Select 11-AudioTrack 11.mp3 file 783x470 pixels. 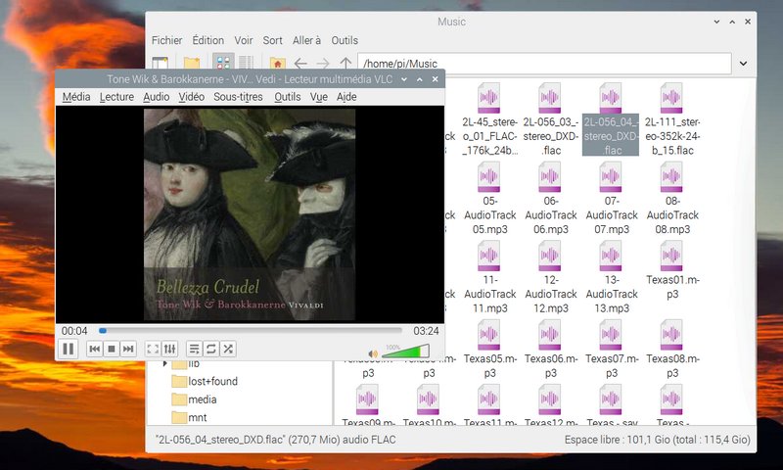tap(489, 278)
